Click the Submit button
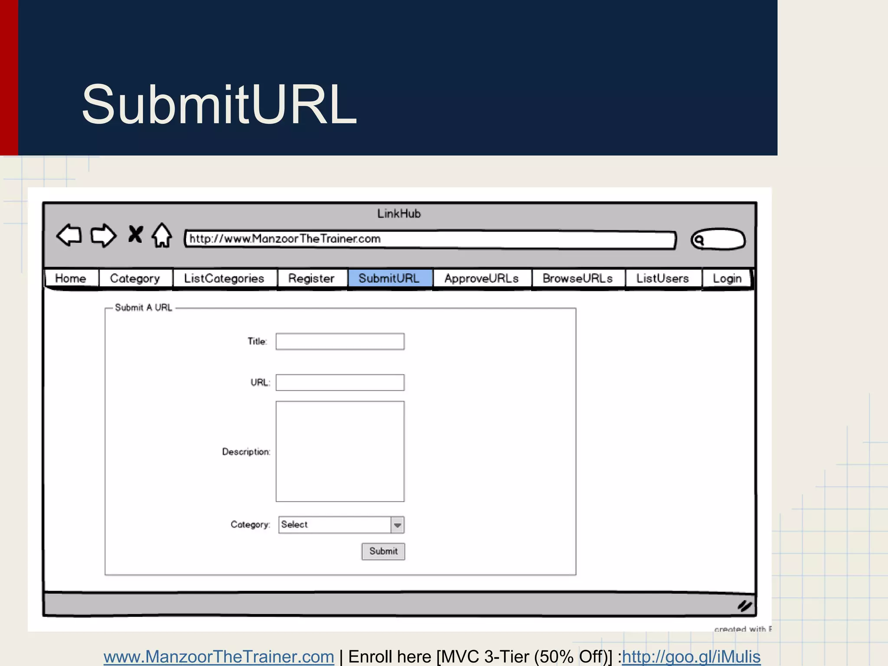 point(383,552)
